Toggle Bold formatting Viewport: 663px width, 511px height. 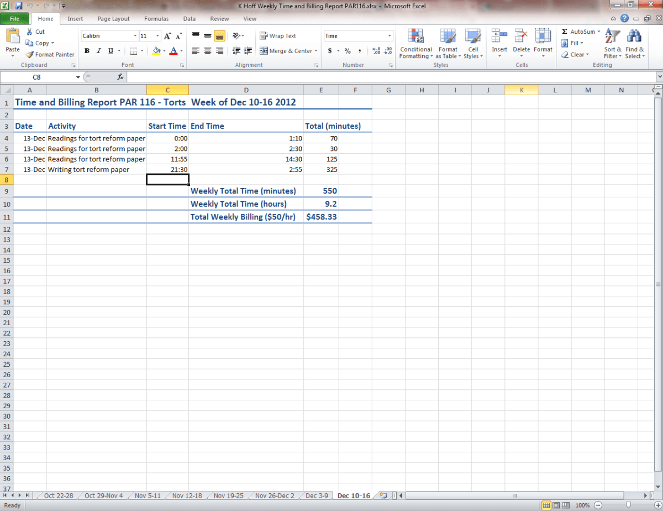(x=87, y=51)
